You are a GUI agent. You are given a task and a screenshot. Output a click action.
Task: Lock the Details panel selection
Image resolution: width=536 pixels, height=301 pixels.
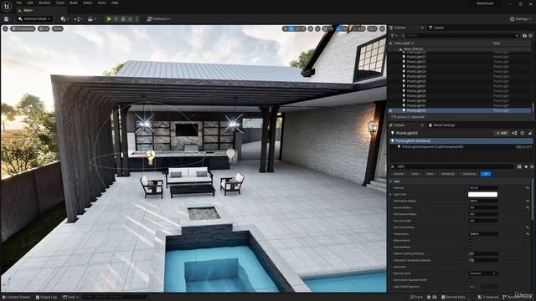(x=530, y=133)
